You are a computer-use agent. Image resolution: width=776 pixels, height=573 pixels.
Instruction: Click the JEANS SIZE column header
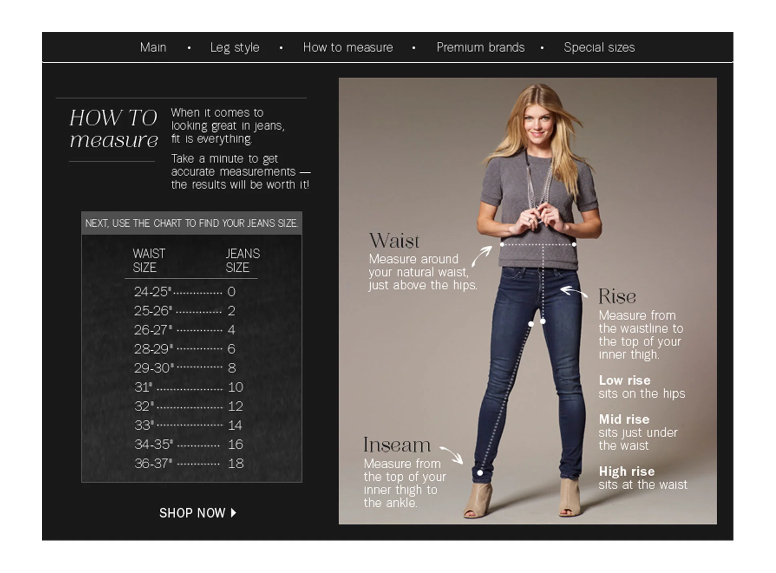pyautogui.click(x=243, y=260)
